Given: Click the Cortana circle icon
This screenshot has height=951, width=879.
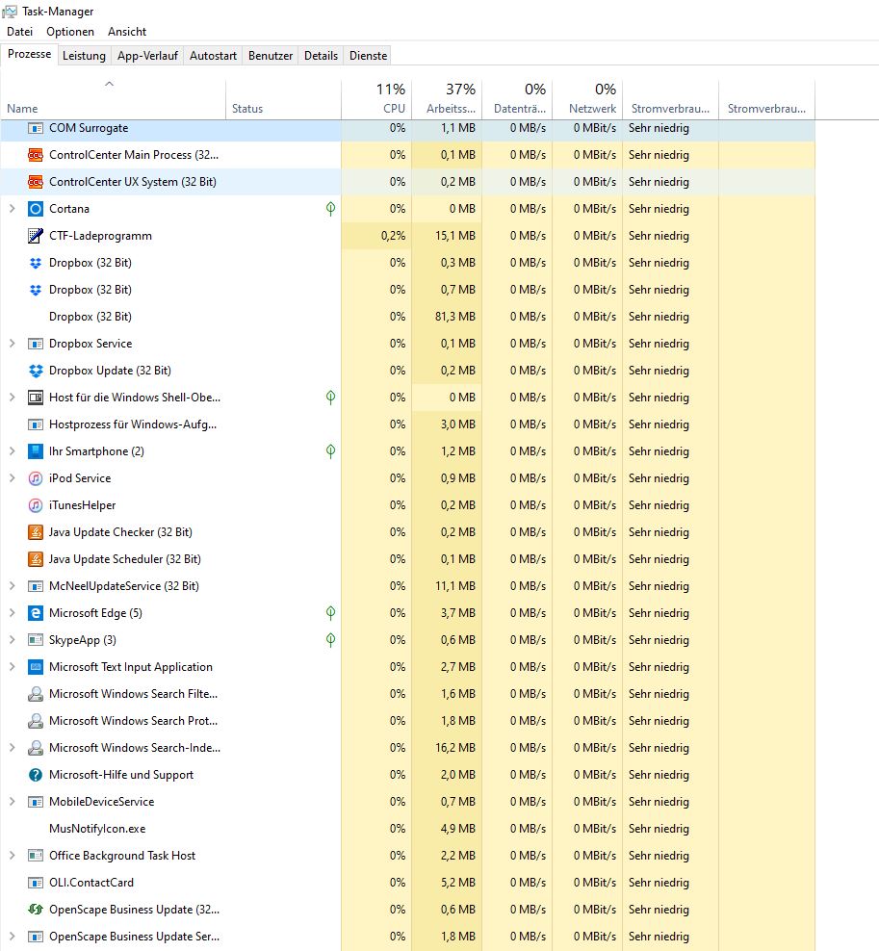Looking at the screenshot, I should pyautogui.click(x=36, y=209).
